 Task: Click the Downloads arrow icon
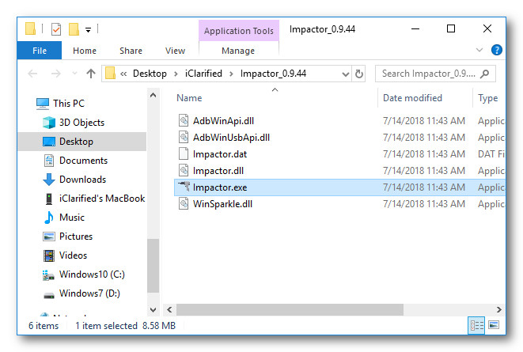point(49,180)
